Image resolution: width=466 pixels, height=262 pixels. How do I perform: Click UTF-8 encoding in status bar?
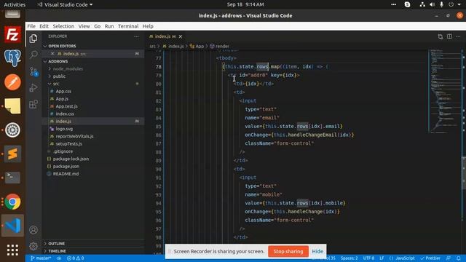368,258
